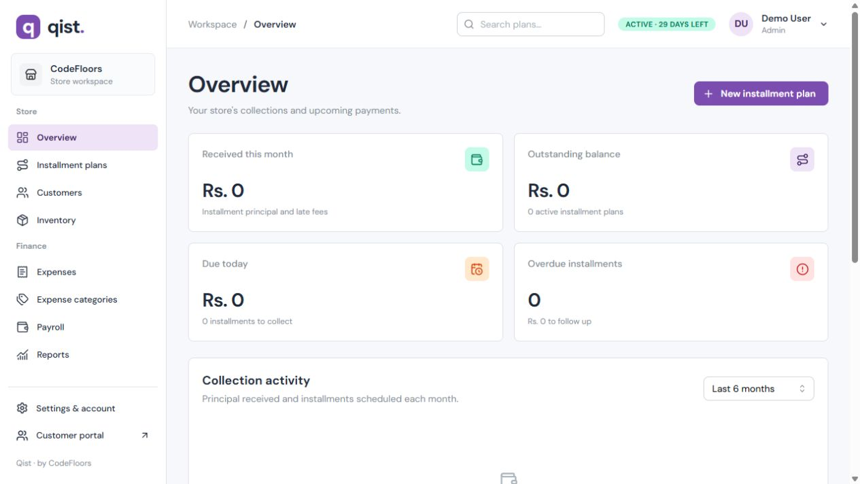Click the Overview grid icon in sidebar
860x484 pixels.
pos(22,137)
